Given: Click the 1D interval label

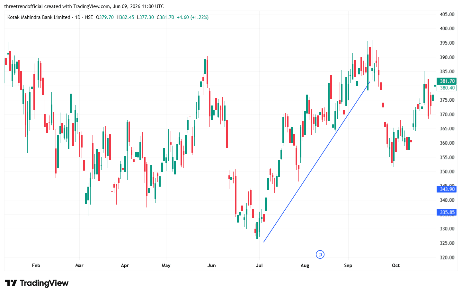Looking at the screenshot, I should (x=78, y=17).
